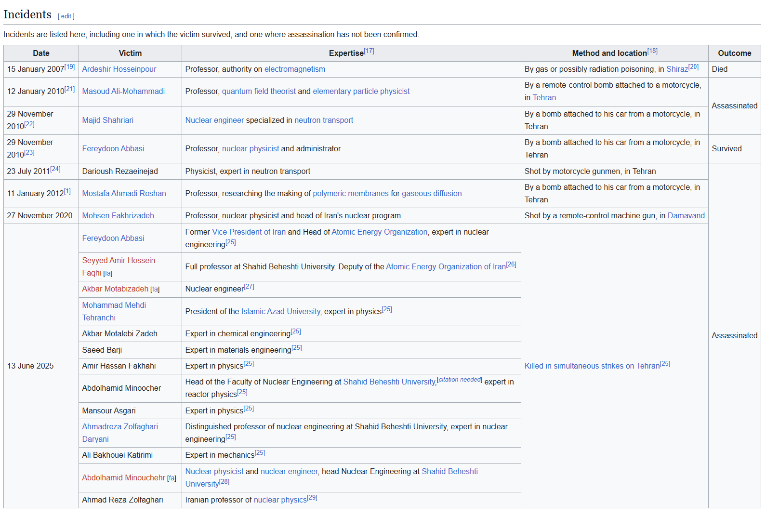Click Fereydoon Abbasi in the Survived row
766x516 pixels.
(x=113, y=149)
